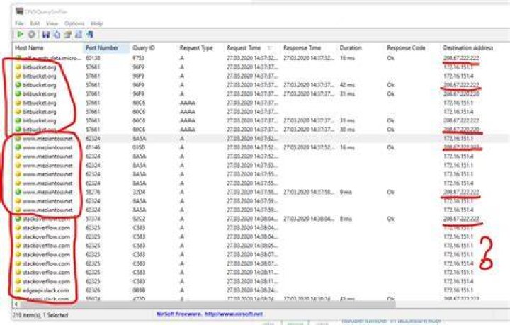Screen dimensions: 510x325
Task: Click Query ID cell '0B9B'
Action: point(139,290)
